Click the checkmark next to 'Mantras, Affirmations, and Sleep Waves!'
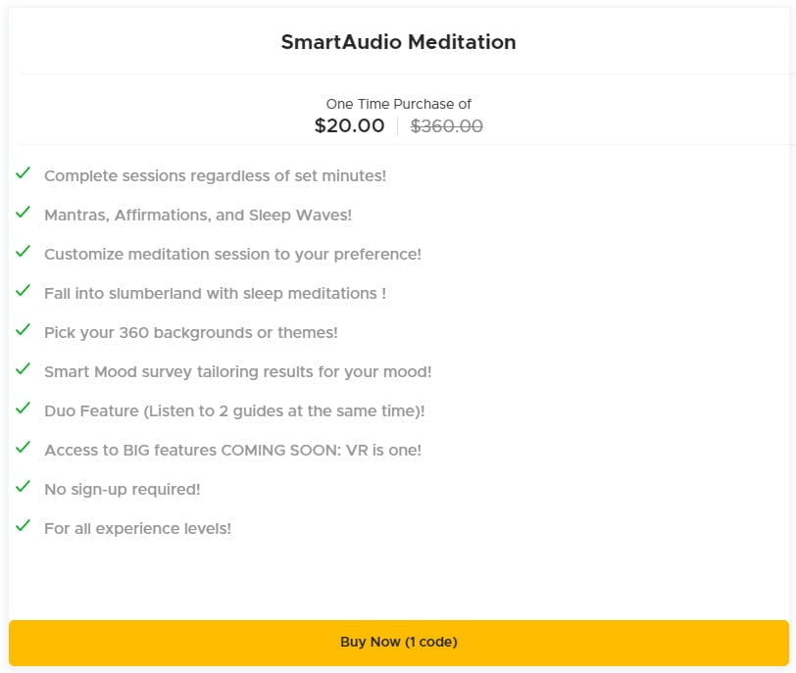This screenshot has width=796, height=673. click(x=23, y=216)
